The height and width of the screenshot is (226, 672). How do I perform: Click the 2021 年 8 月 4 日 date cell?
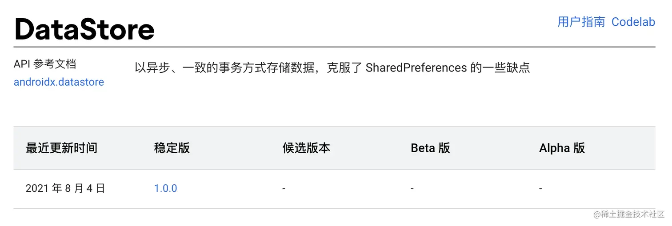65,188
